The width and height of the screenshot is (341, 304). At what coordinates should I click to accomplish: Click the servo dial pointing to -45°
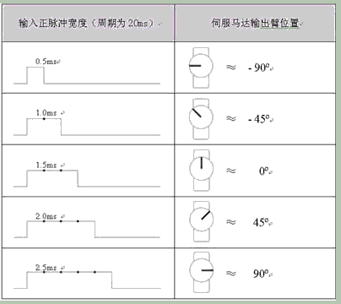[x=201, y=119]
